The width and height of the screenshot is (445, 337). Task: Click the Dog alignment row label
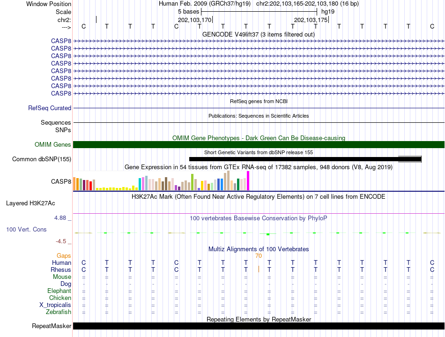click(x=66, y=284)
